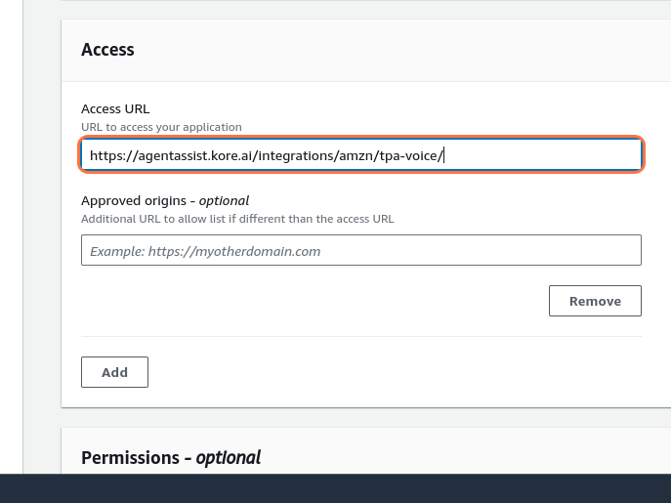Select the Access section heading
This screenshot has height=503, width=671.
107,50
